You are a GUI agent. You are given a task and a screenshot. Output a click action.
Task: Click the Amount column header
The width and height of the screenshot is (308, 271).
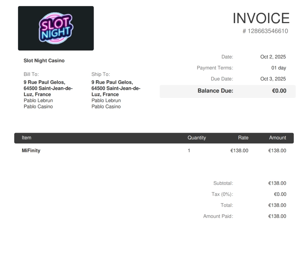click(277, 138)
